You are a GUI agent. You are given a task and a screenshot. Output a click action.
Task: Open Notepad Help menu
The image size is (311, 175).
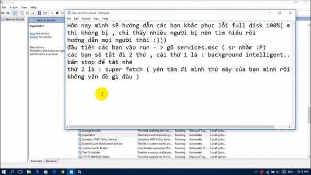(x=105, y=18)
